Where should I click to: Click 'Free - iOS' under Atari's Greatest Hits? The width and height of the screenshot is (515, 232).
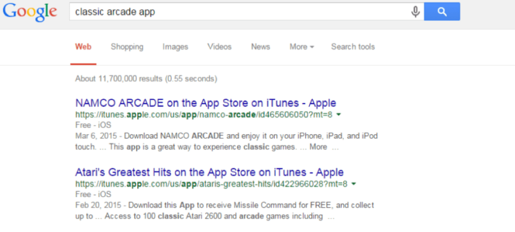coord(93,194)
